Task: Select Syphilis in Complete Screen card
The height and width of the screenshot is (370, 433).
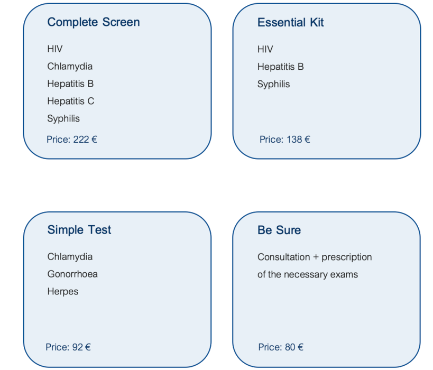Action: (x=63, y=119)
